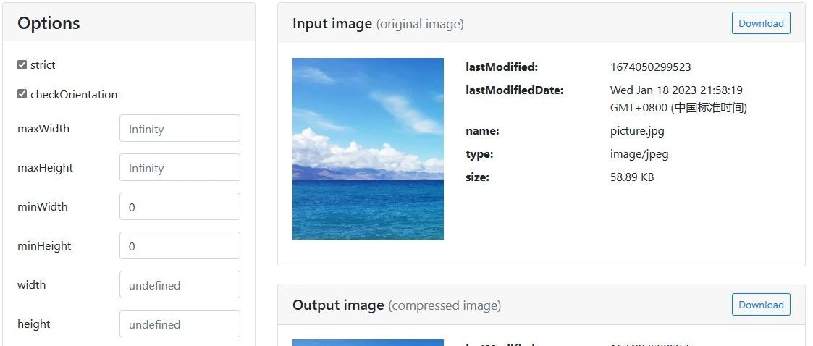Click the height undefined input field
The width and height of the screenshot is (813, 346).
coord(180,324)
